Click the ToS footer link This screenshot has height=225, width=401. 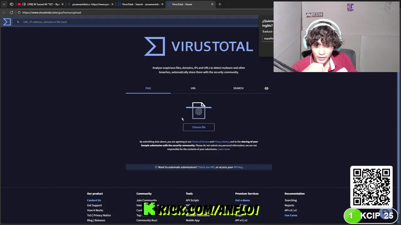pos(89,215)
